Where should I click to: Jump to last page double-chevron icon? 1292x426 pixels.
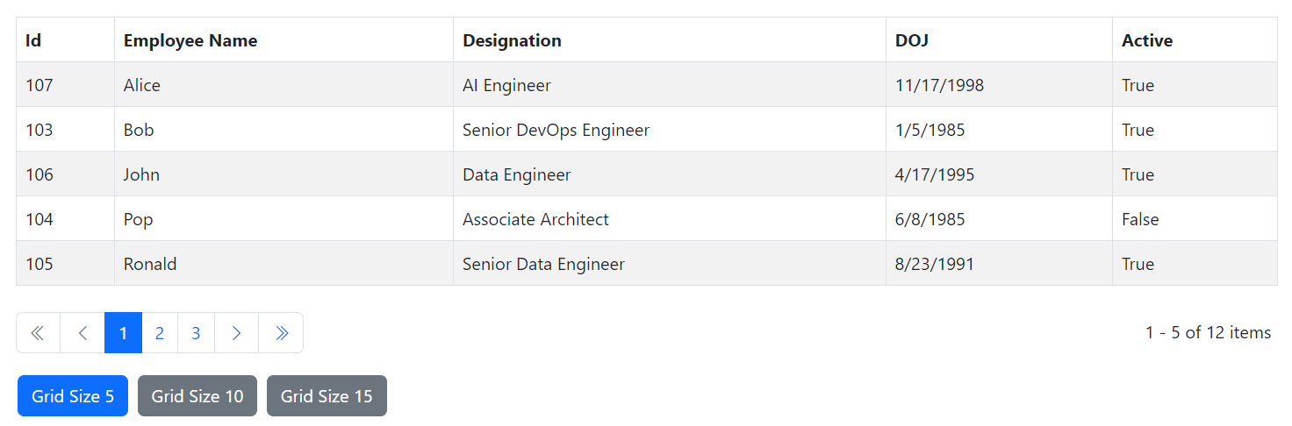tap(281, 333)
